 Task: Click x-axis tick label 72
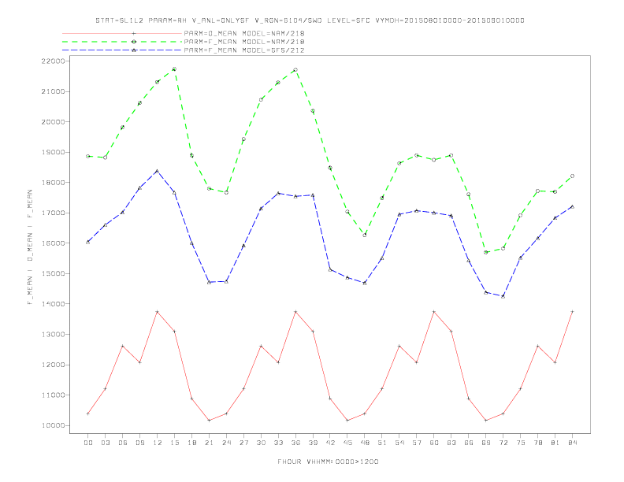pos(503,443)
